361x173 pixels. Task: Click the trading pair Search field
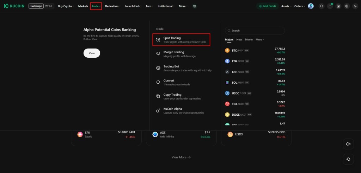[x=255, y=31]
